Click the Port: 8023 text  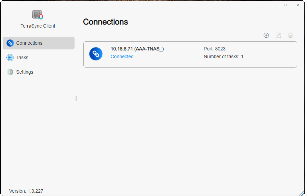(x=215, y=49)
